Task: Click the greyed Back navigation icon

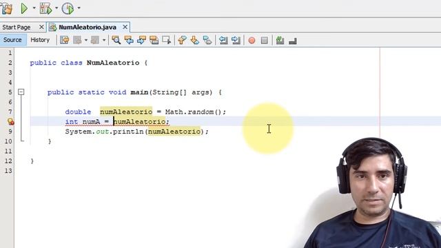Action: click(77, 40)
